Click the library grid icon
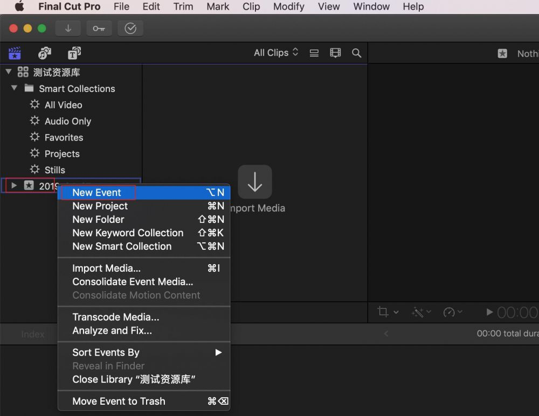 [x=23, y=72]
